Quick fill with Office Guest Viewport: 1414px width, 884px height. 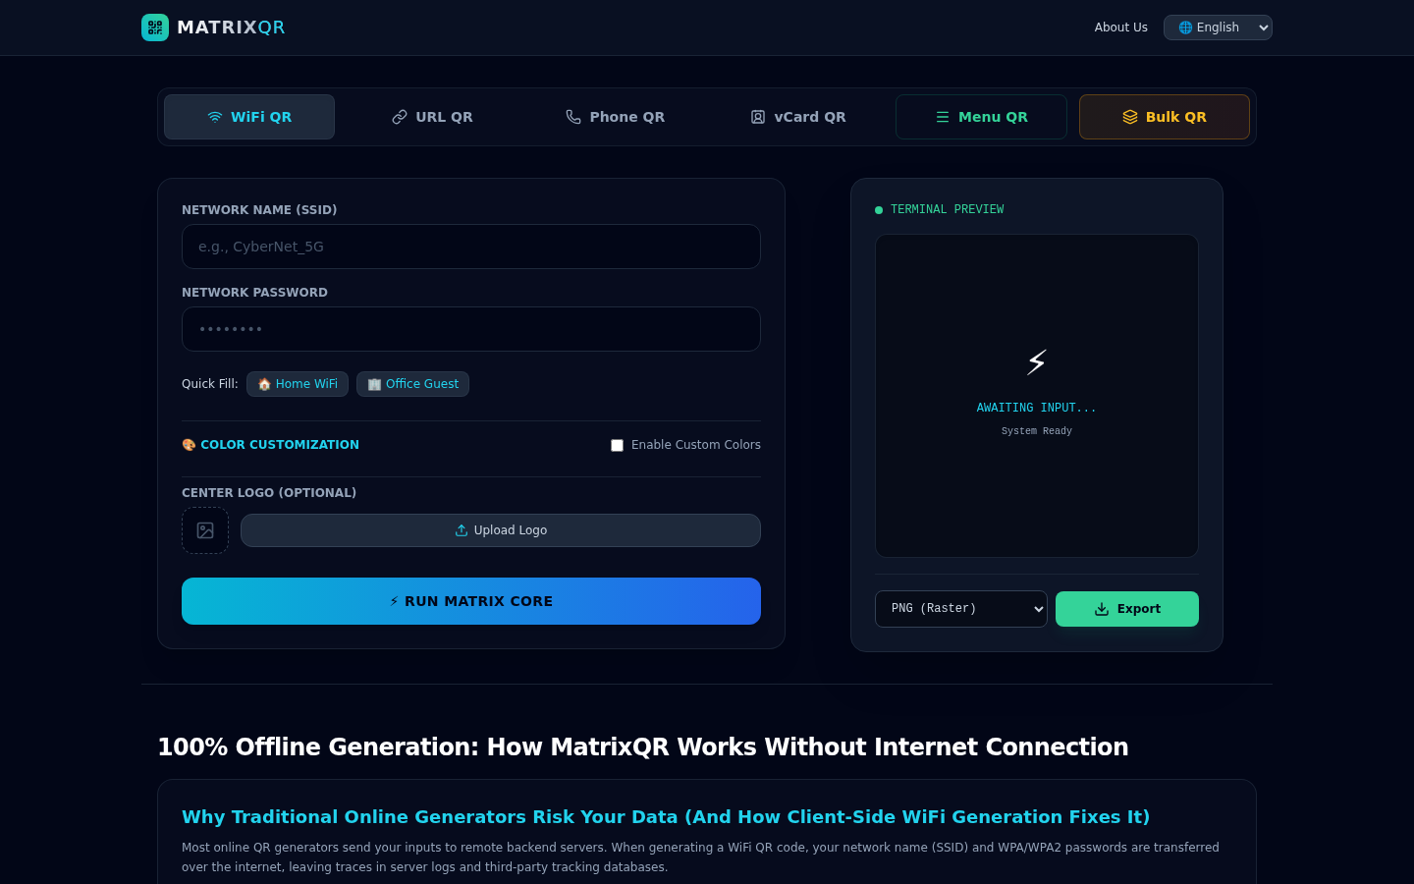(412, 384)
